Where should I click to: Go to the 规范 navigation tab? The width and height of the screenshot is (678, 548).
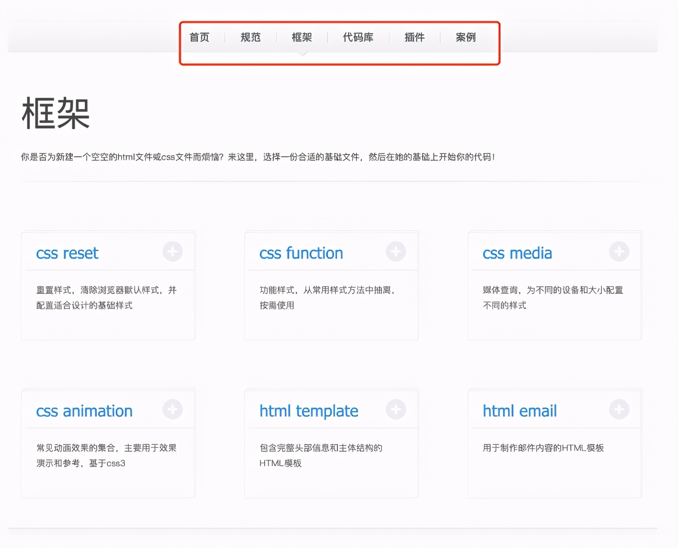click(x=251, y=37)
